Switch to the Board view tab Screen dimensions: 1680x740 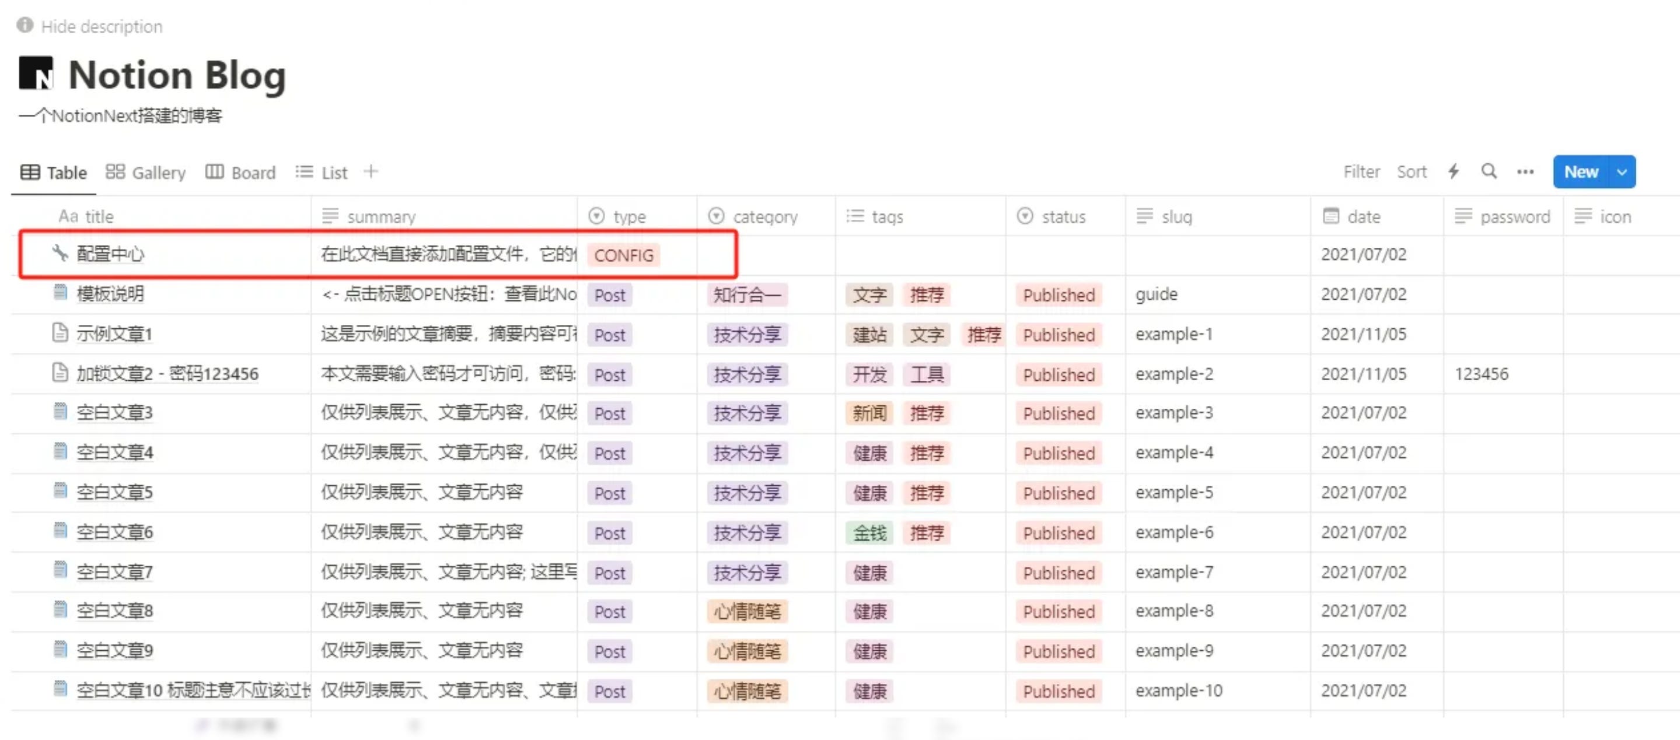tap(240, 172)
